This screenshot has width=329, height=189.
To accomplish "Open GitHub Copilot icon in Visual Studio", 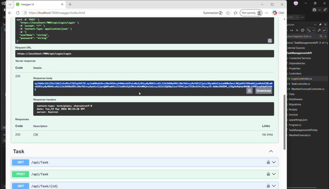I will point(314,10).
